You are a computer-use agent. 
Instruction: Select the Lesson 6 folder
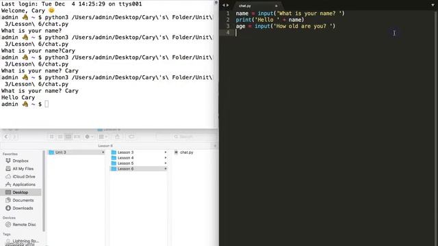pos(125,169)
